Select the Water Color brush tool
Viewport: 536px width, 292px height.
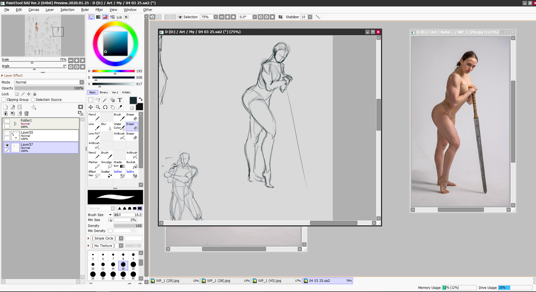coord(119,126)
